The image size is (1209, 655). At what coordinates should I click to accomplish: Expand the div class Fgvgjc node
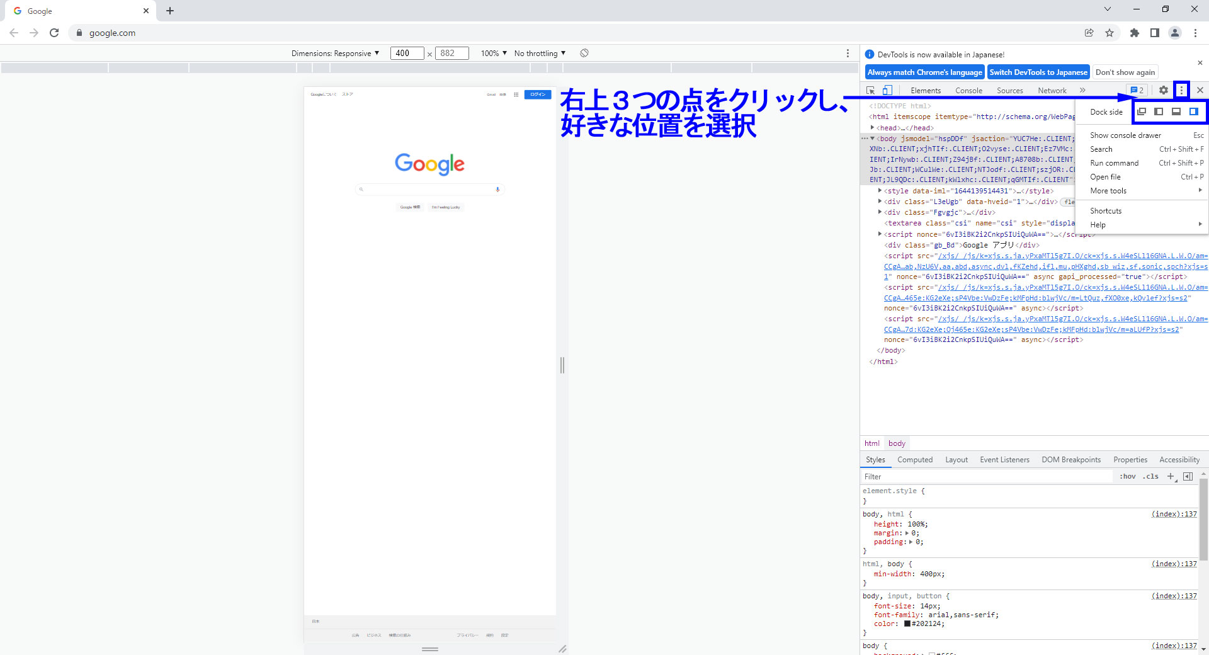tap(880, 212)
